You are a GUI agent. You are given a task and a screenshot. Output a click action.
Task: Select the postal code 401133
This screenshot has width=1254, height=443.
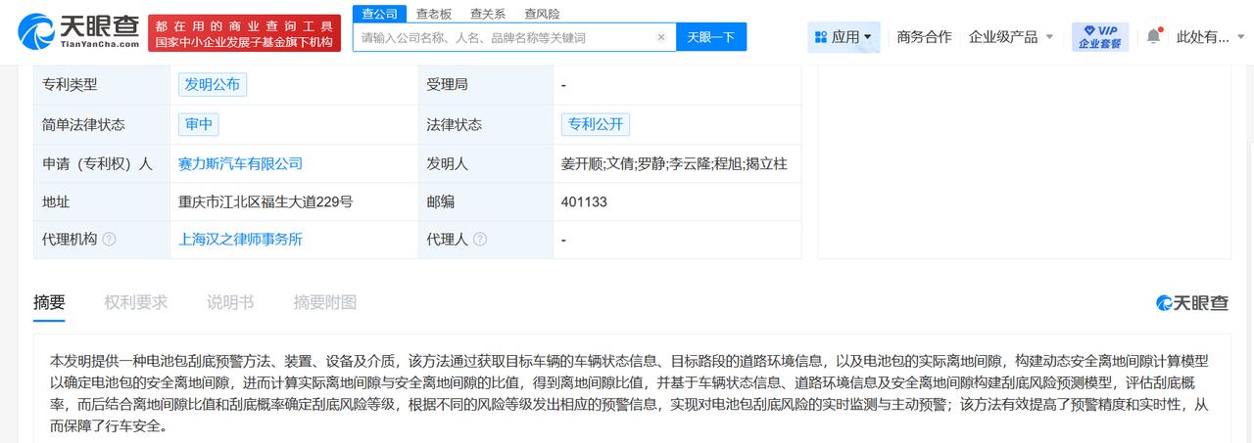pos(585,201)
